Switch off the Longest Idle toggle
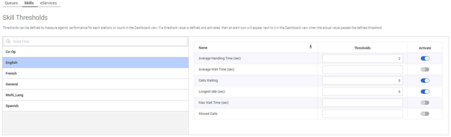451x137 pixels. click(425, 92)
